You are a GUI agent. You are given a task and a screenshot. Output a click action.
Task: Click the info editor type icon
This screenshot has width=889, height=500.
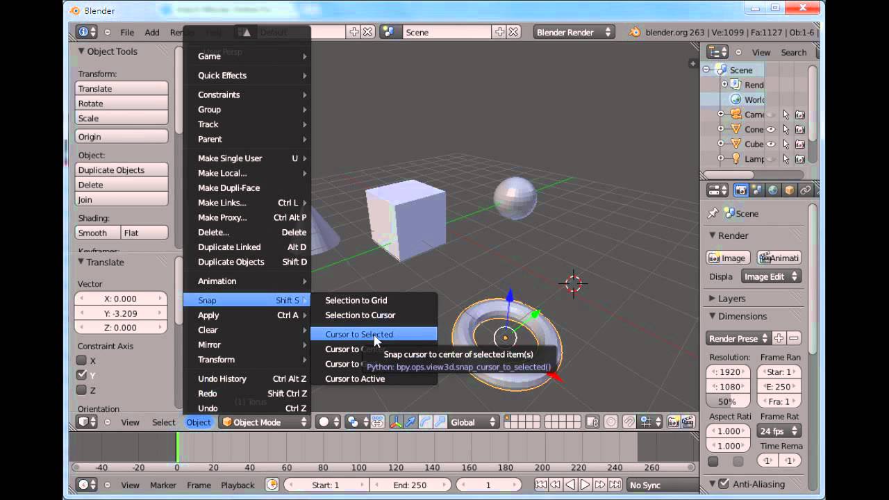(x=86, y=32)
